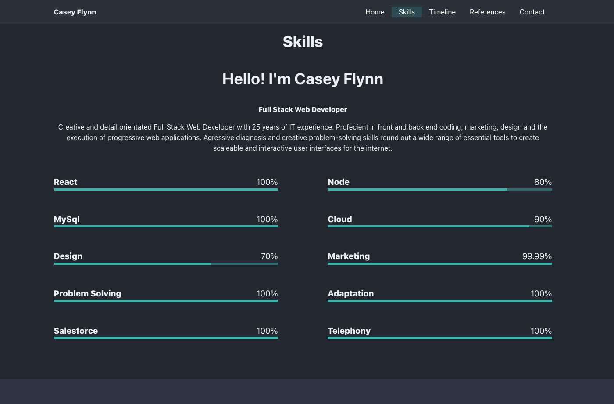This screenshot has width=614, height=404.
Task: Click the 90% Cloud value
Action: point(543,219)
